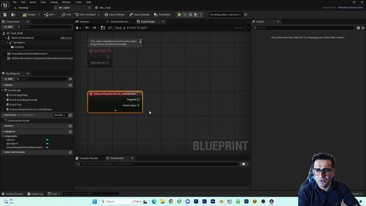The image size is (366, 206).
Task: Click the Save blueprint icon
Action: (x=5, y=15)
